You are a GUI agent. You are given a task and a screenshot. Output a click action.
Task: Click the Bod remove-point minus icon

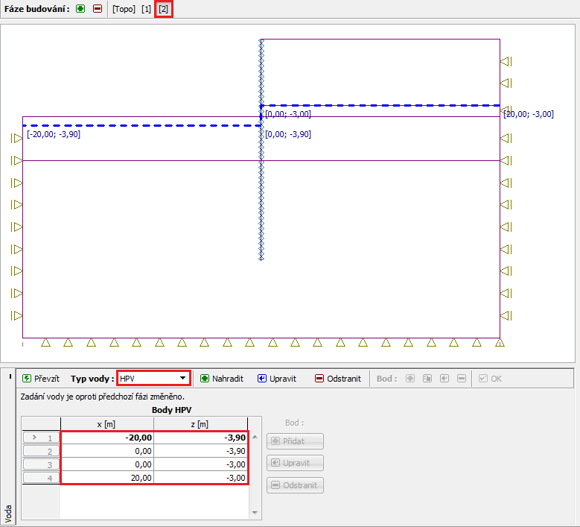(x=462, y=379)
